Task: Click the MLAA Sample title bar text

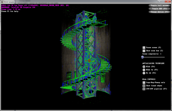Action: pyautogui.click(x=10, y=2)
